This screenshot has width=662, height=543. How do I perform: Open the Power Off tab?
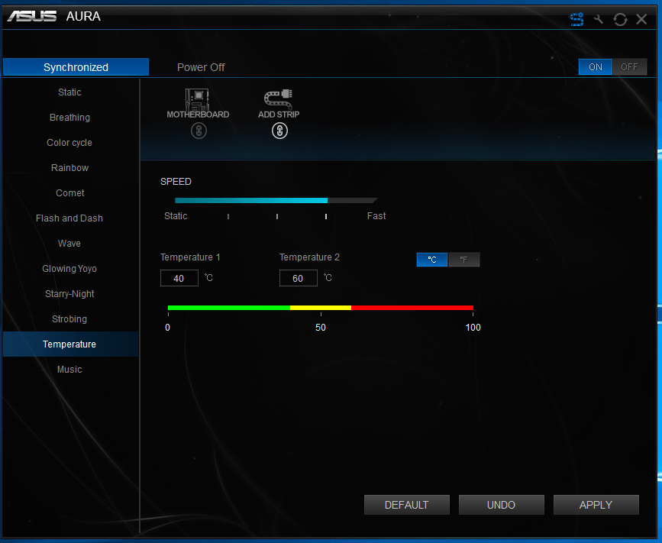click(201, 67)
